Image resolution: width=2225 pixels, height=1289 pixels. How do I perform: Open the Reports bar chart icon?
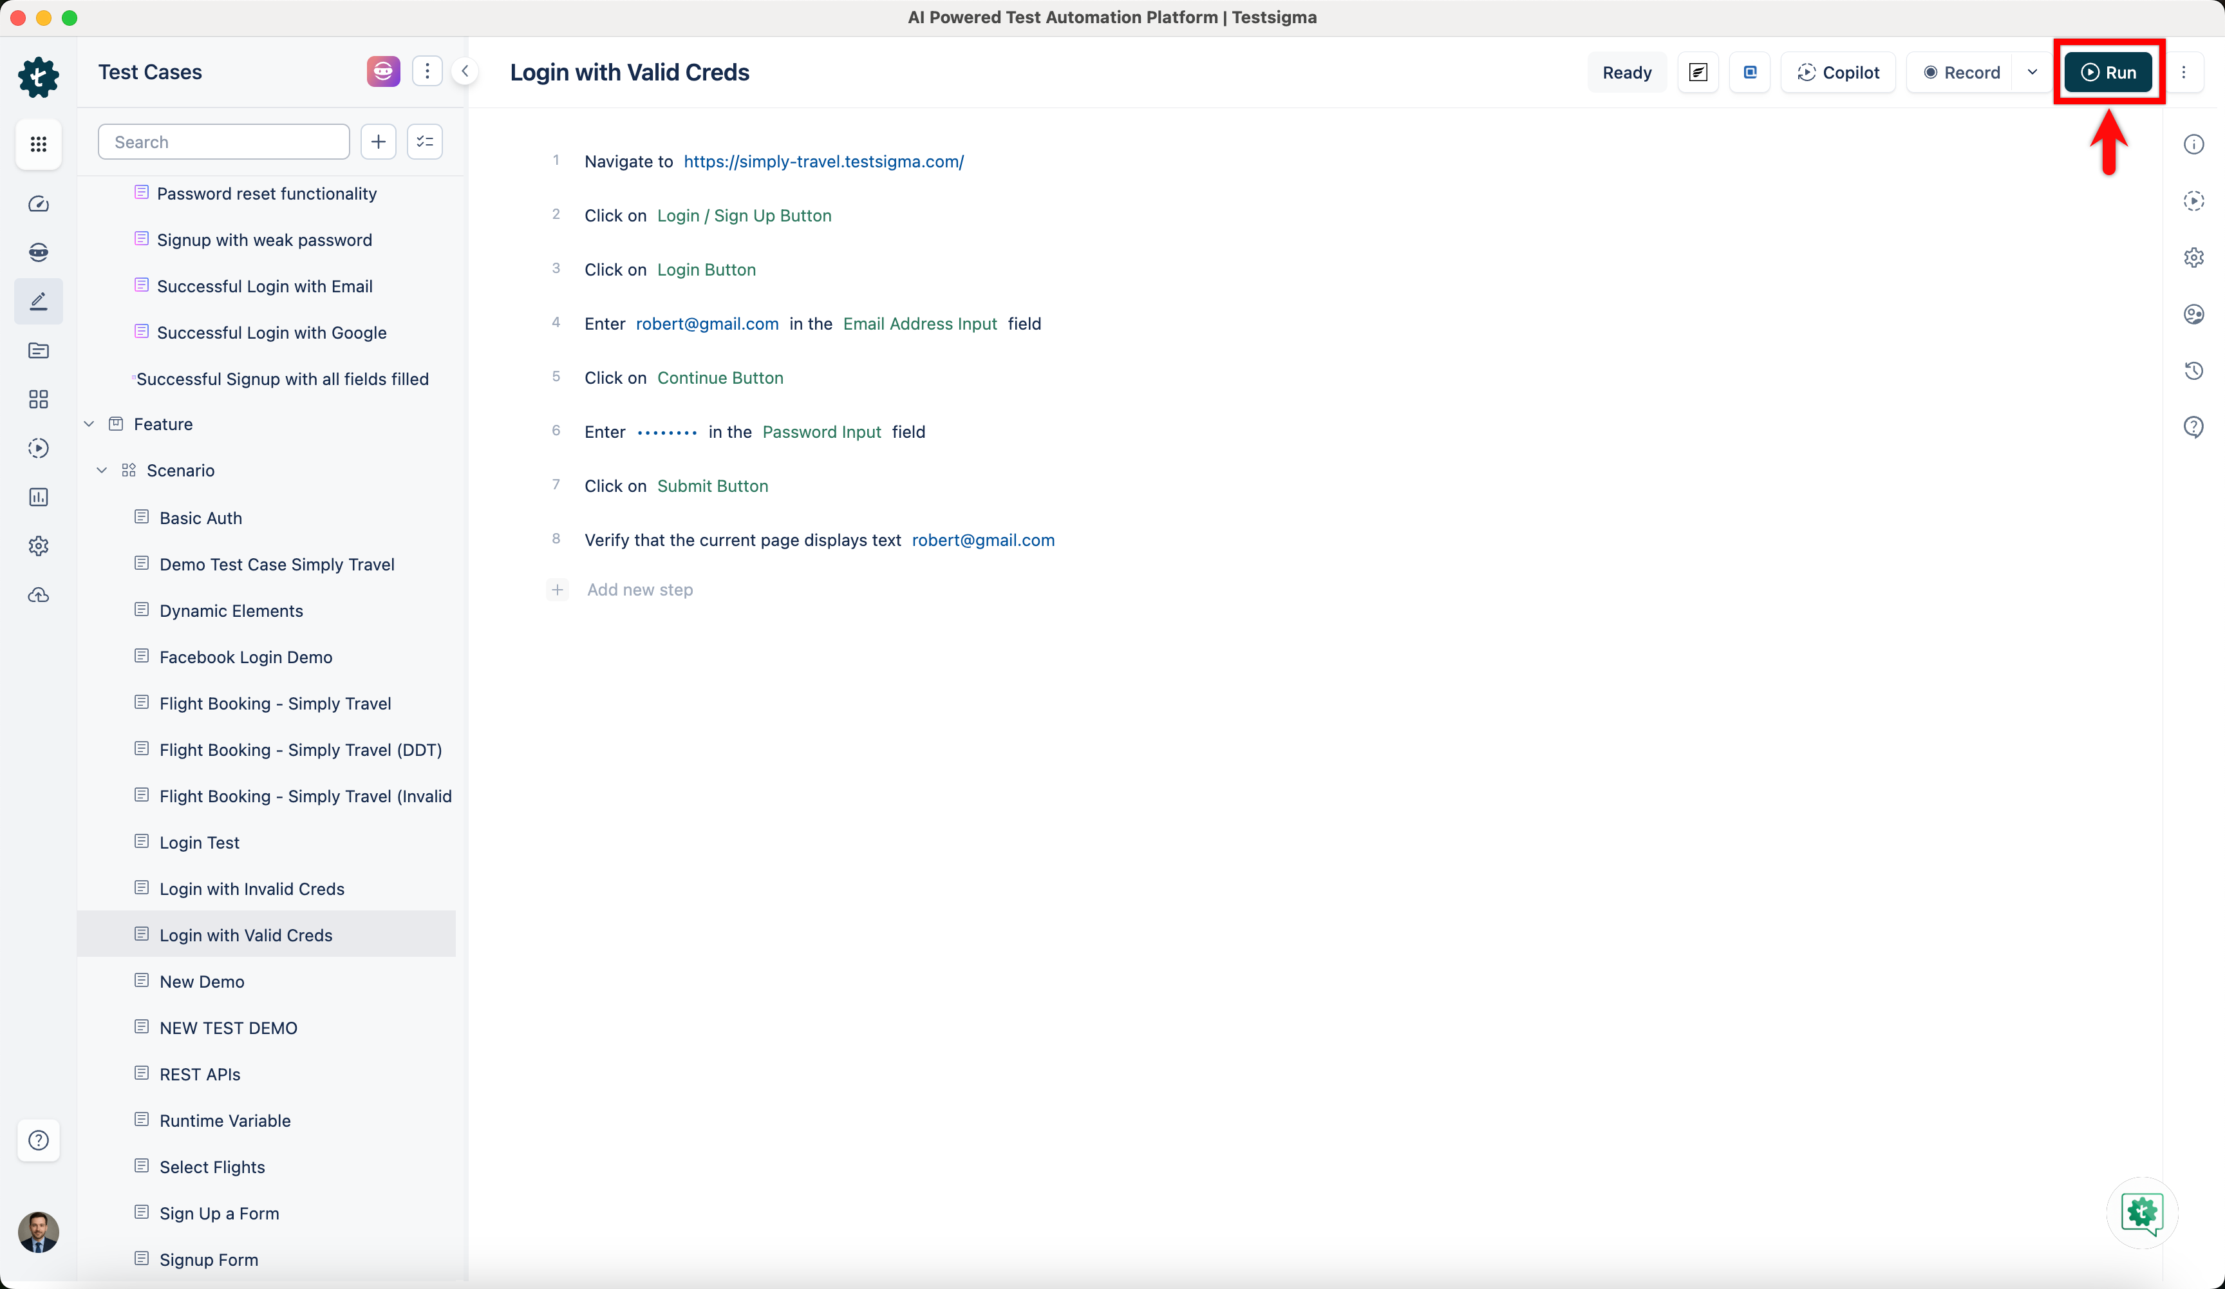[x=38, y=496]
